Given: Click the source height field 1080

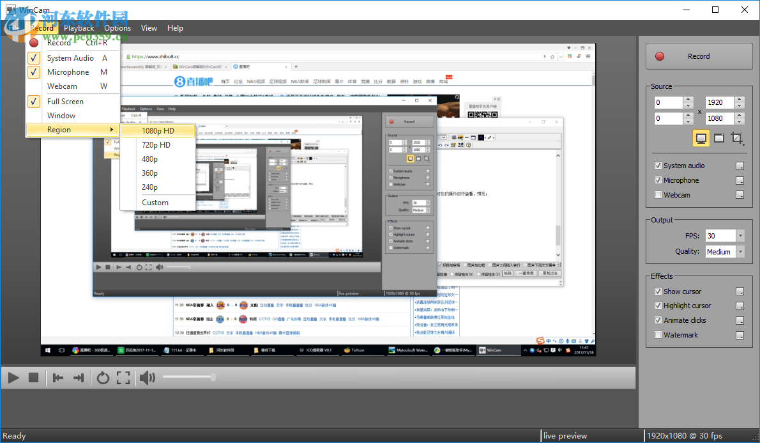Looking at the screenshot, I should 720,118.
